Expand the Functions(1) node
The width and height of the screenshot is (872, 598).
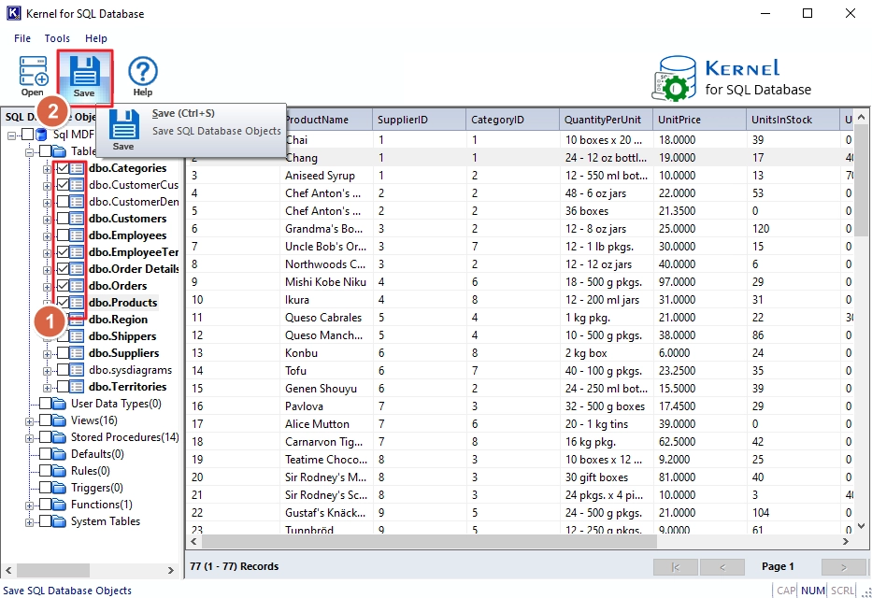point(30,505)
